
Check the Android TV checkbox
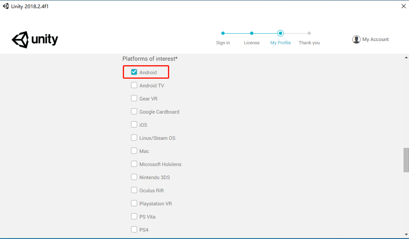coord(134,85)
